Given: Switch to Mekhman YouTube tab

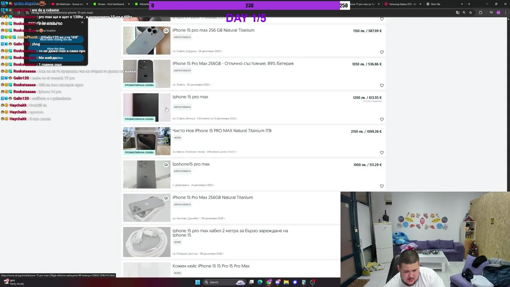Looking at the screenshot, I should click(x=70, y=4).
